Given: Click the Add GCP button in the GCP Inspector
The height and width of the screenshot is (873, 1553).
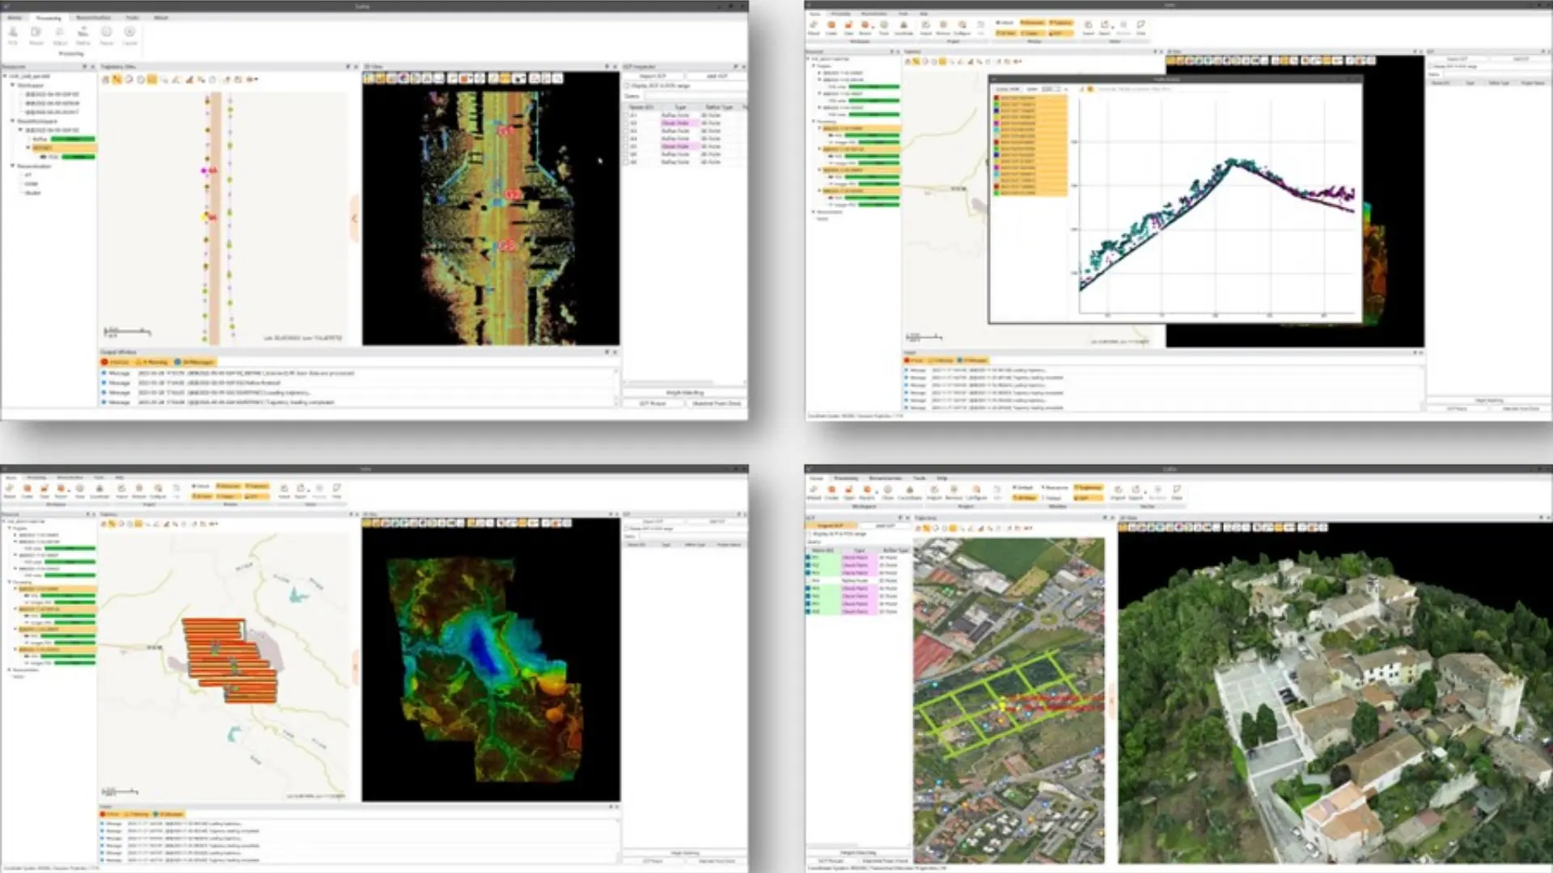Looking at the screenshot, I should click(x=716, y=76).
